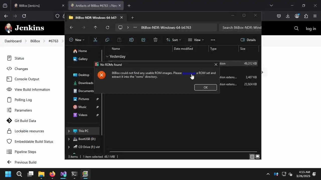Refresh the File Explorer folder view
321x180 pixels.
(108, 27)
